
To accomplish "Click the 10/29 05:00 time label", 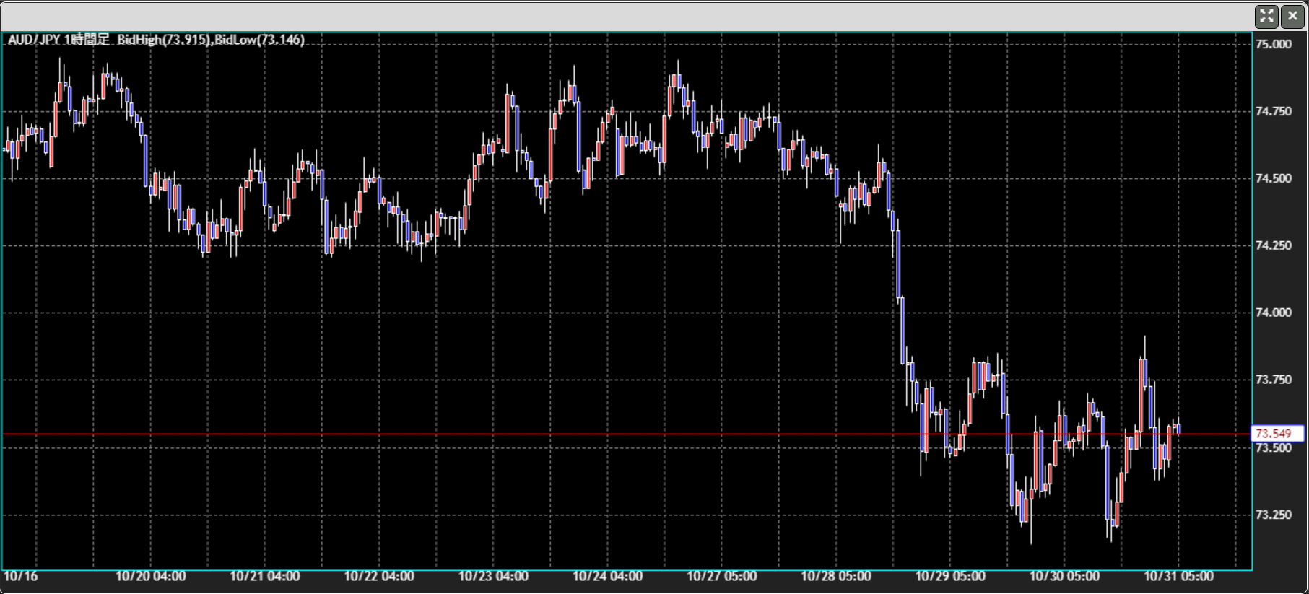I will [950, 577].
